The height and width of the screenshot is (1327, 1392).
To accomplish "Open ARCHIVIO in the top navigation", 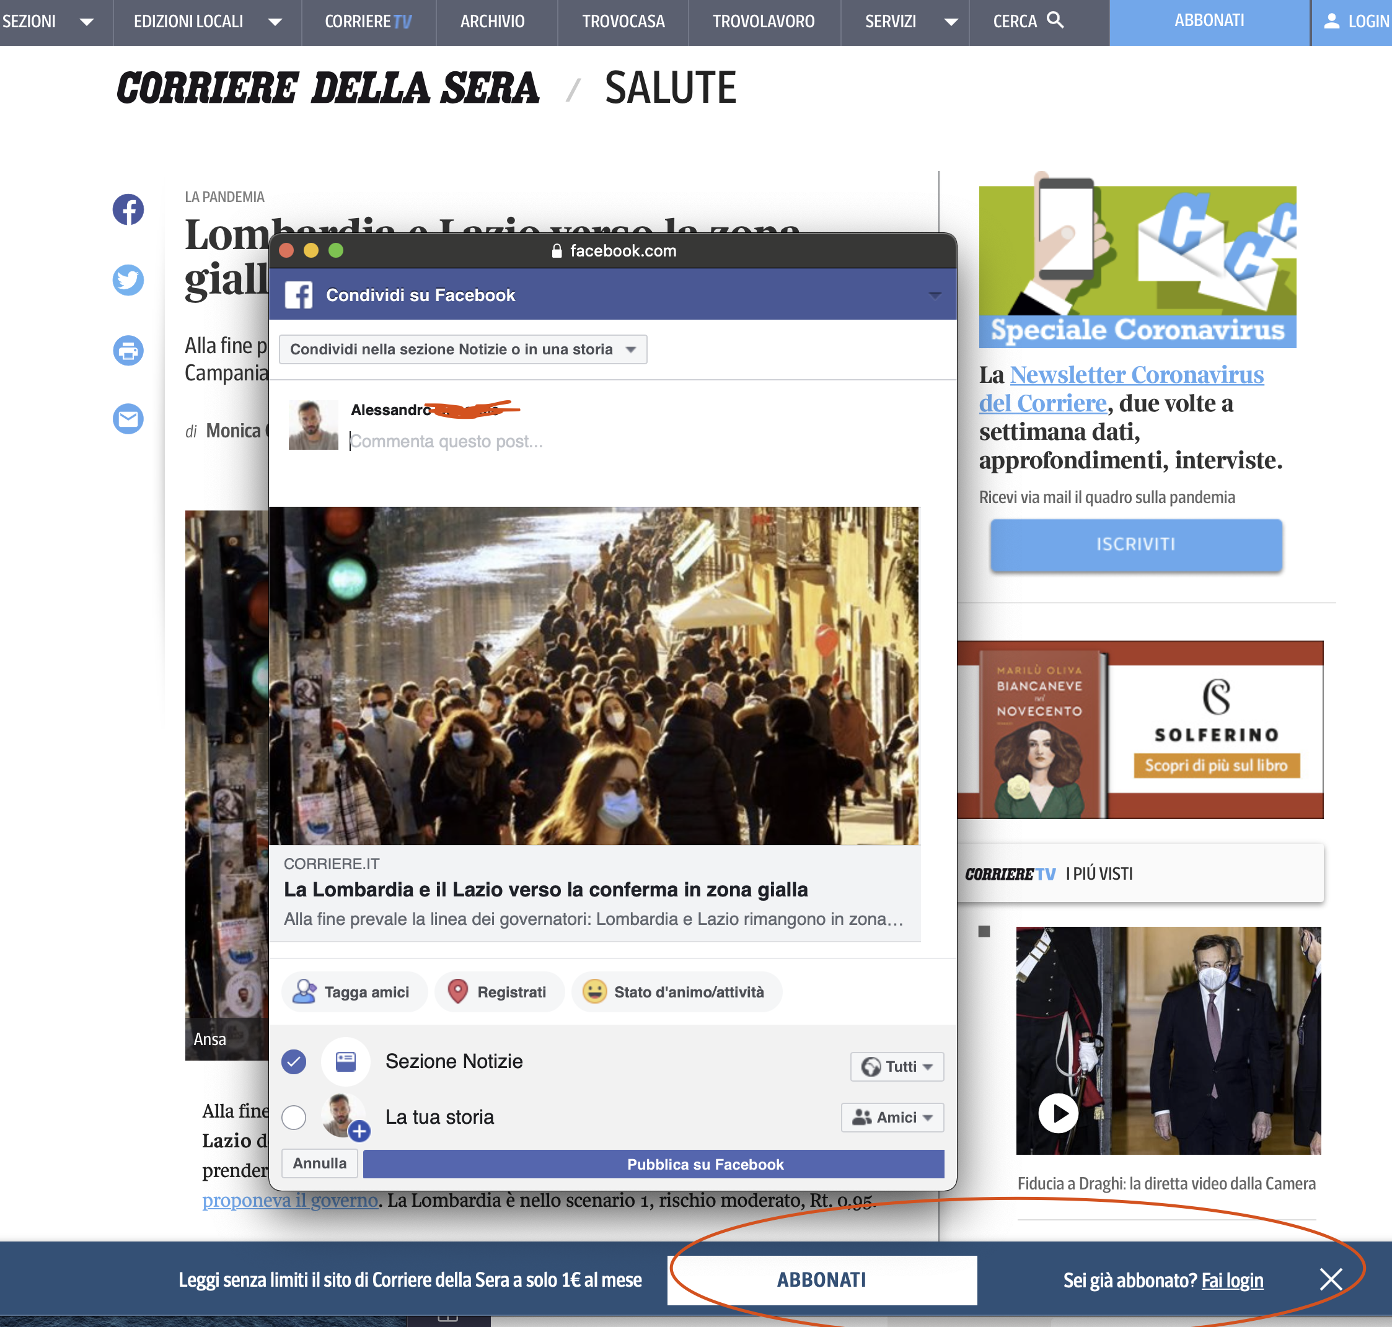I will (493, 22).
